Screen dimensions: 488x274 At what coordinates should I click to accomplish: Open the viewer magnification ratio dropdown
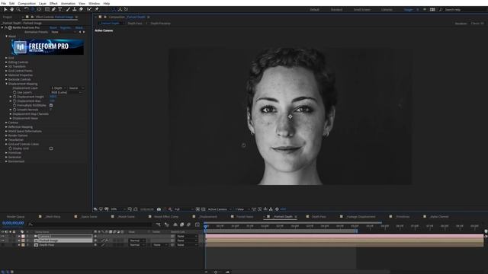tap(118, 209)
